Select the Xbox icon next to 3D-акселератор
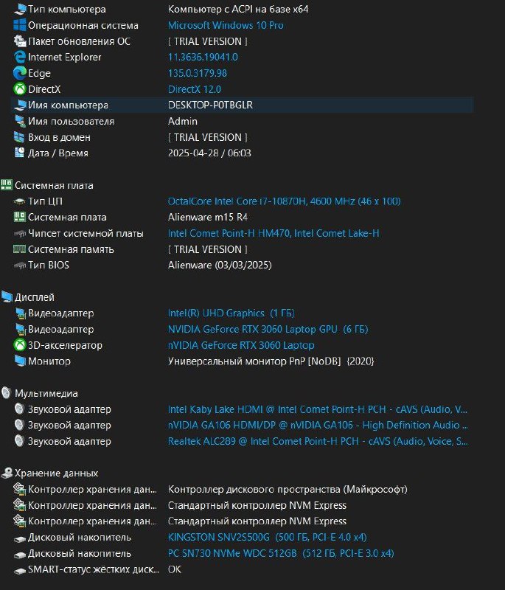The image size is (505, 590). tap(20, 344)
